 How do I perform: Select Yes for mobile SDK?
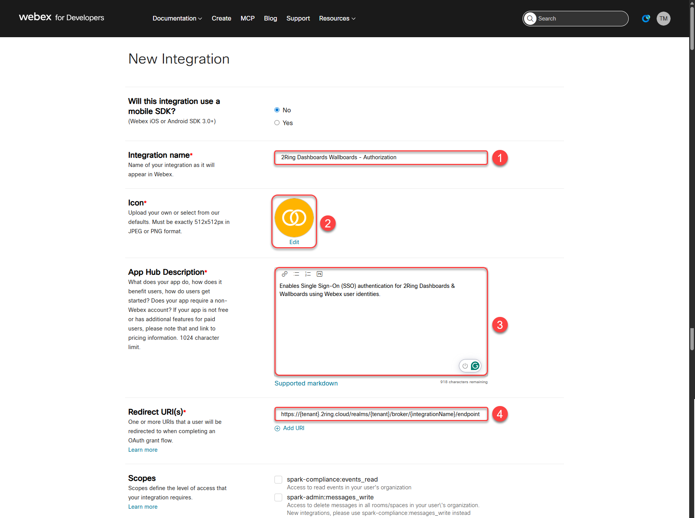click(277, 123)
